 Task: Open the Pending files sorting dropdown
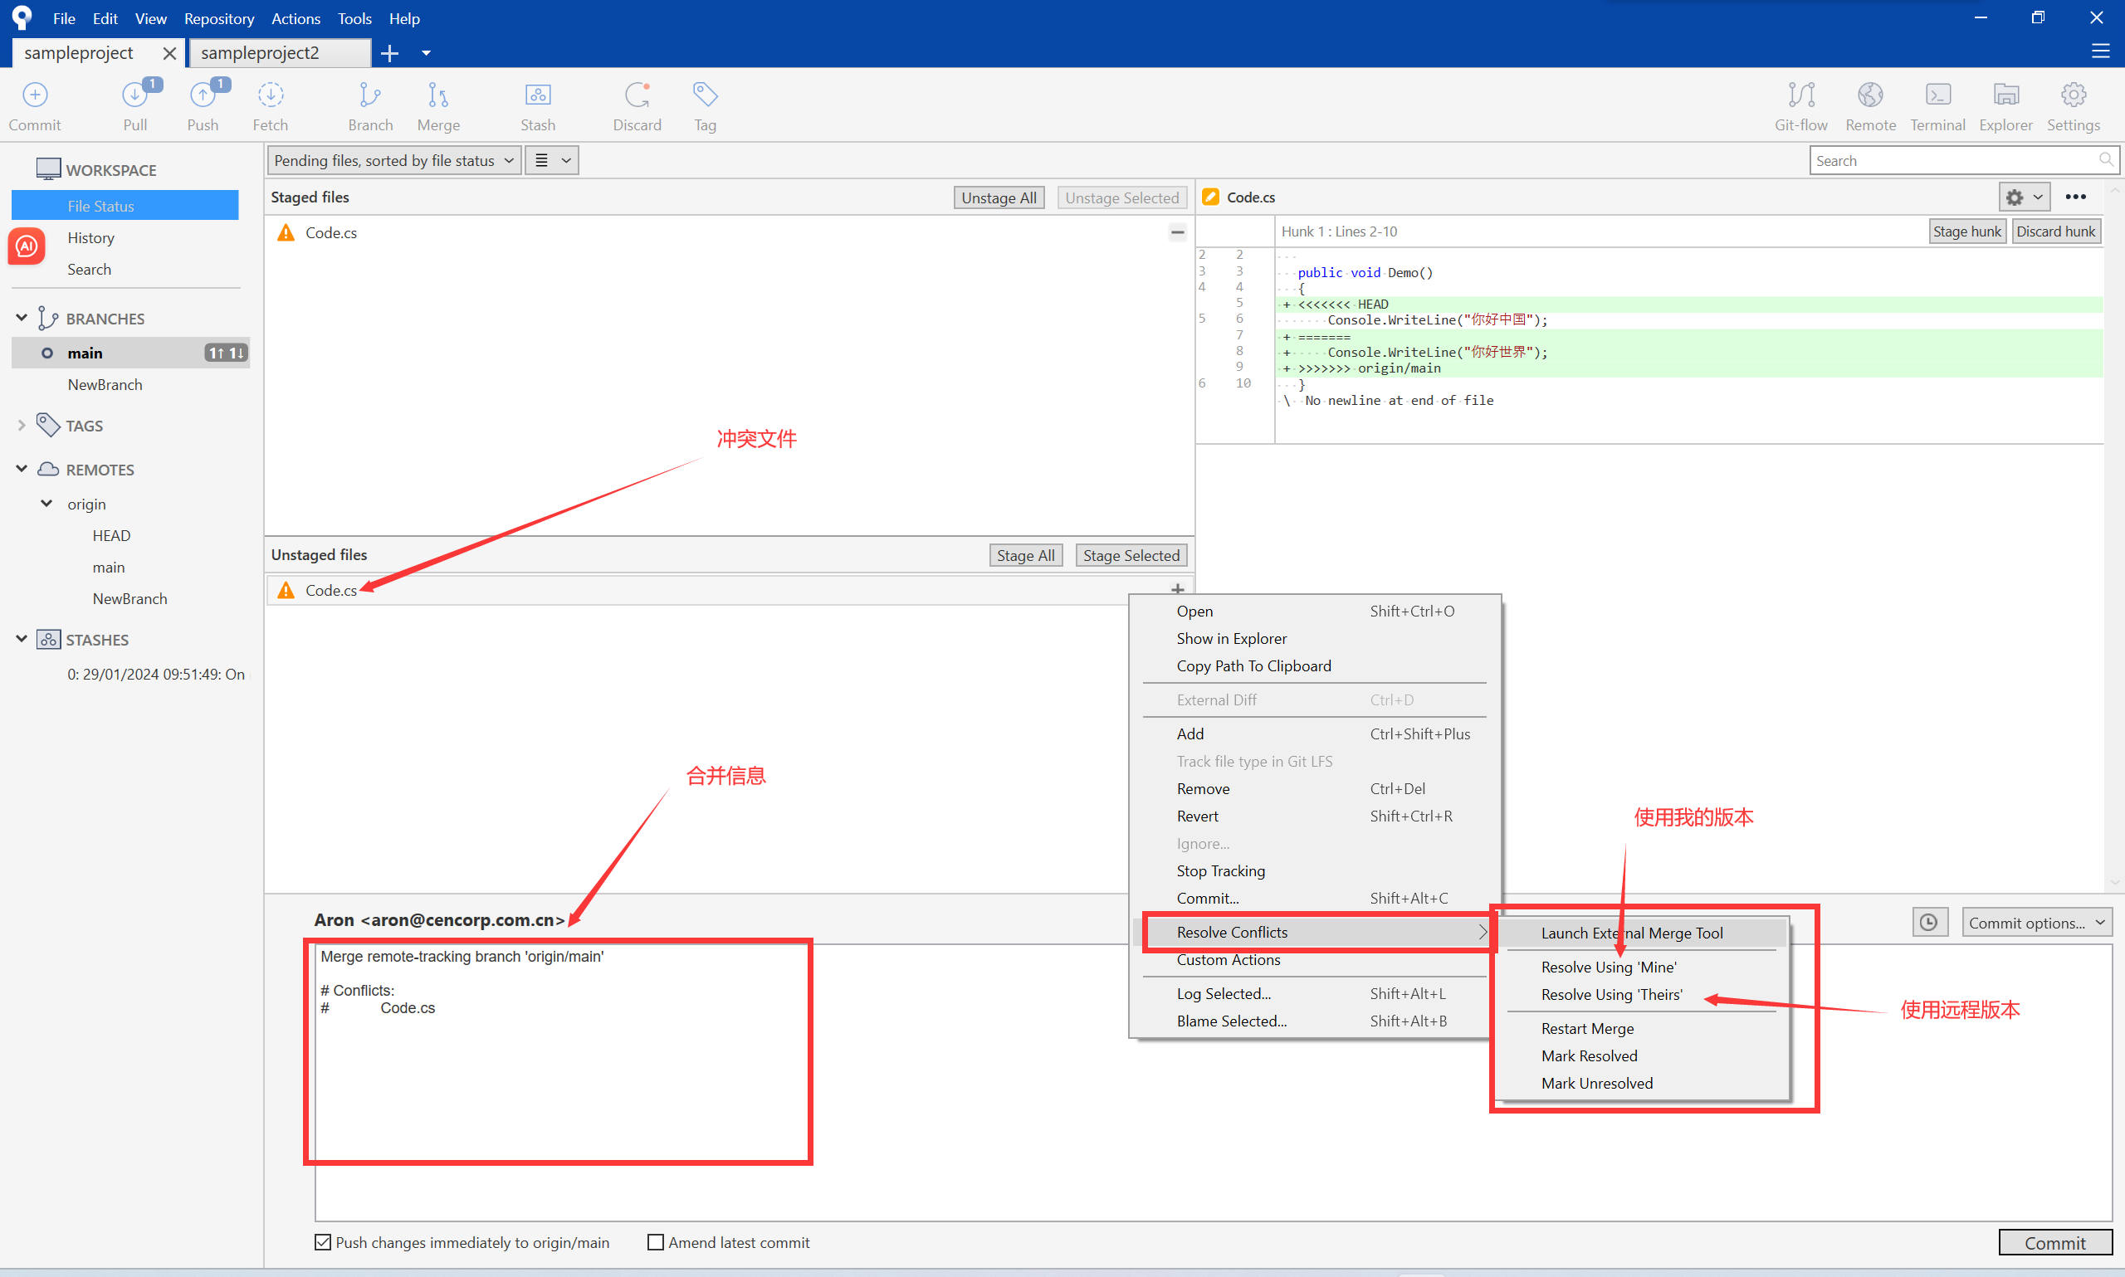pos(393,159)
